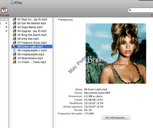This screenshot has height=128, width=153.
Task: Click album art icon of 04 Upgrad...Jay Z
Action: coord(14,31)
